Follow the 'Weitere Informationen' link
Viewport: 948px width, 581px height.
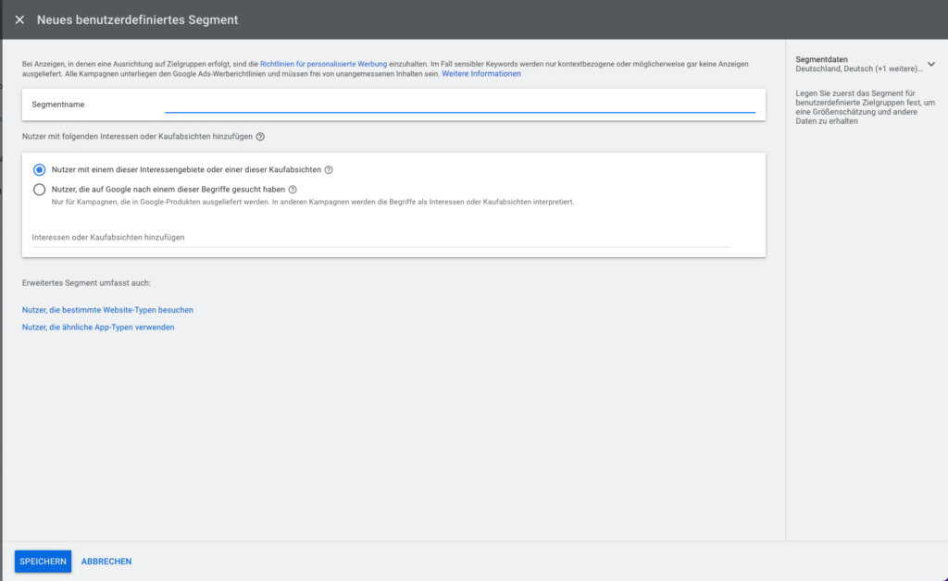[x=481, y=74]
